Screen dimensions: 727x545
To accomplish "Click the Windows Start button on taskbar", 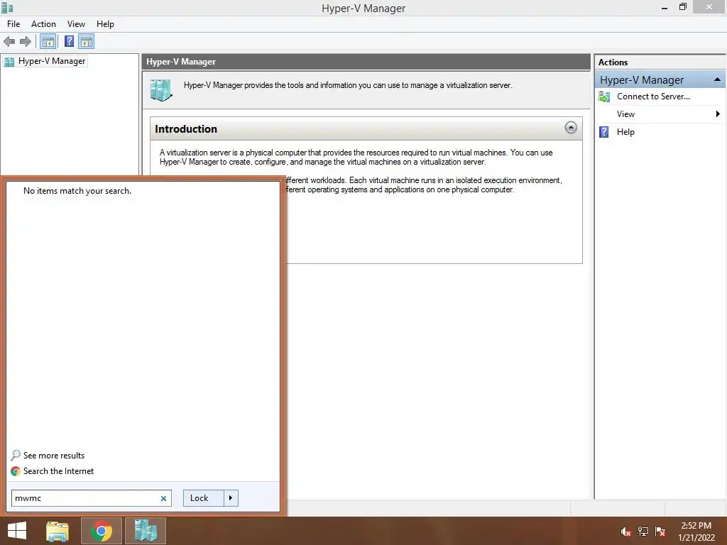I will coord(17,531).
